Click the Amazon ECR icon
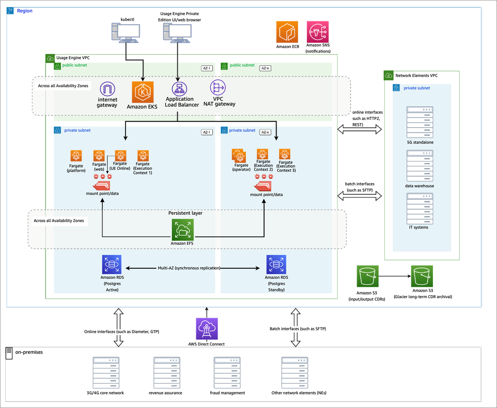The height and width of the screenshot is (408, 497). pyautogui.click(x=287, y=32)
